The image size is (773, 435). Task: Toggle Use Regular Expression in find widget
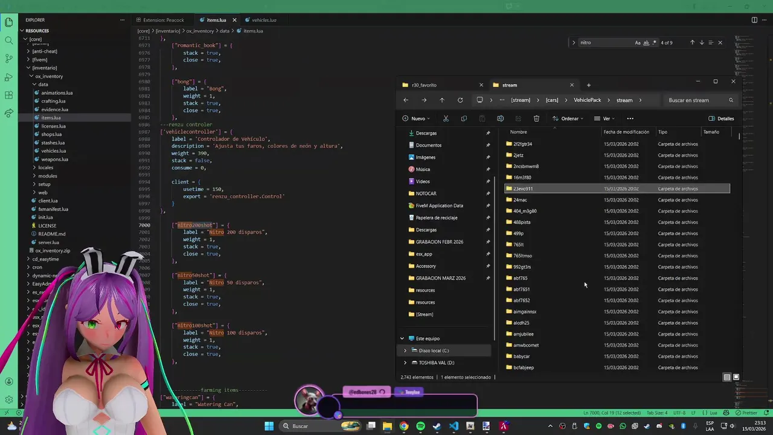pos(655,43)
